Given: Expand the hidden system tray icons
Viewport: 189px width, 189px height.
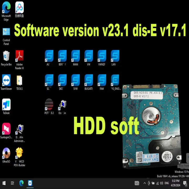Looking at the screenshot, I should point(145,183).
